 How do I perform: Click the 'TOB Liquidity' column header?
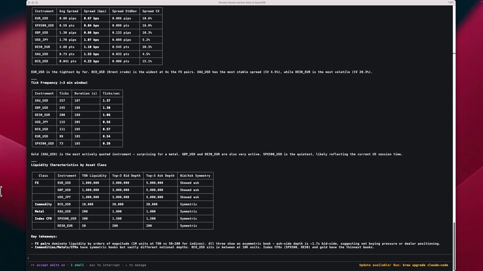click(x=94, y=176)
